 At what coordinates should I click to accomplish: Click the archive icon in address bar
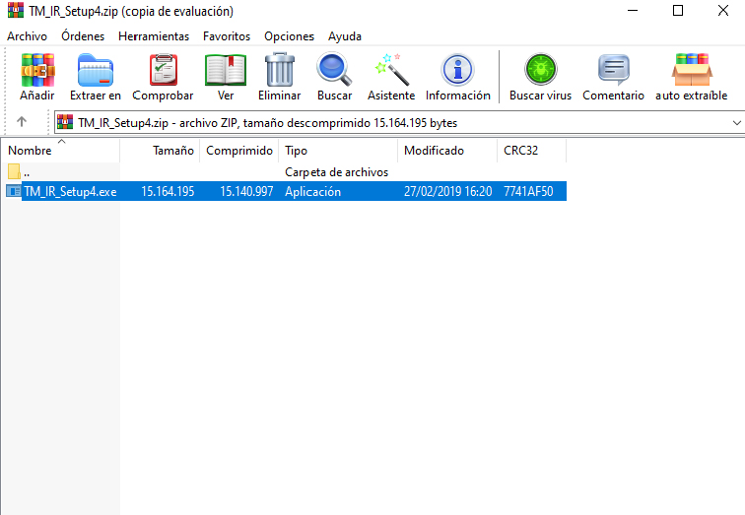65,122
